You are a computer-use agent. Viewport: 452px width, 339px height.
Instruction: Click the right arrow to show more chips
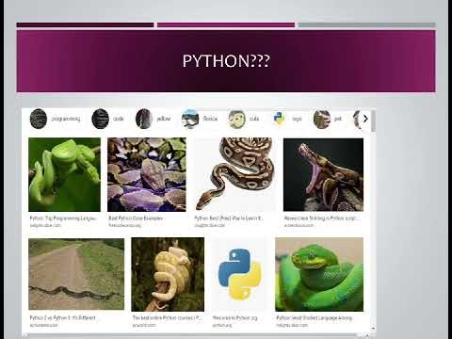pos(365,119)
